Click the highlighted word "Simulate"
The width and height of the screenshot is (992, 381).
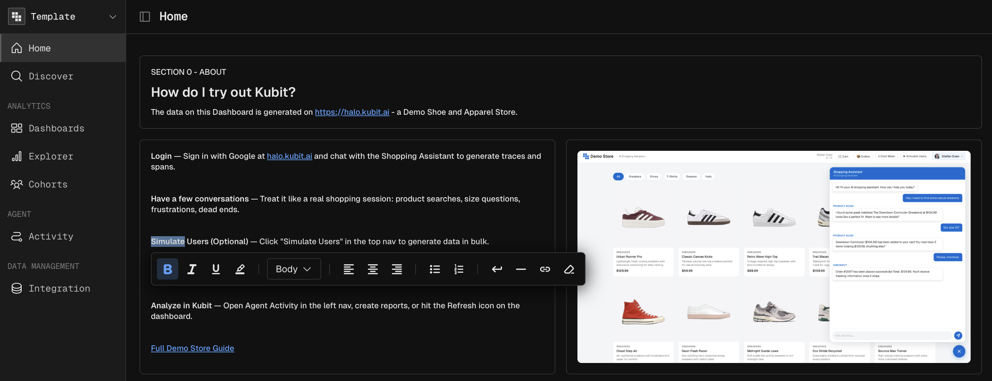point(168,241)
